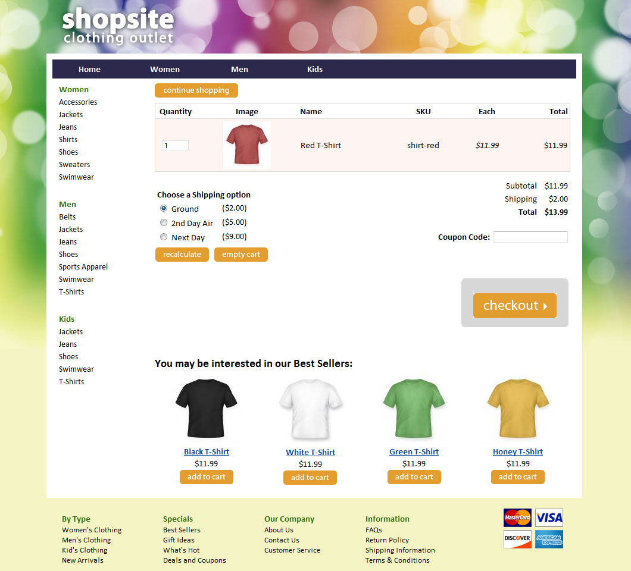Click the Discover card icon

pos(517,539)
